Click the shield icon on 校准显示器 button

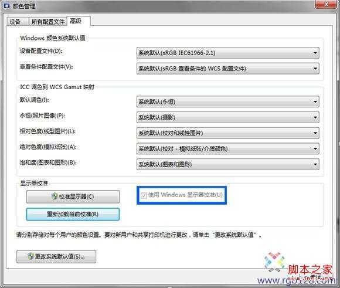pyautogui.click(x=54, y=196)
